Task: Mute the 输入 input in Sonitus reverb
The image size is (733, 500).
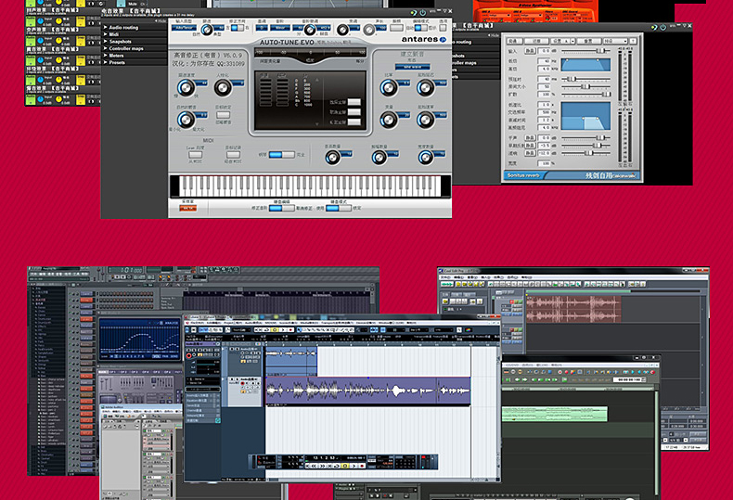Action: click(529, 51)
